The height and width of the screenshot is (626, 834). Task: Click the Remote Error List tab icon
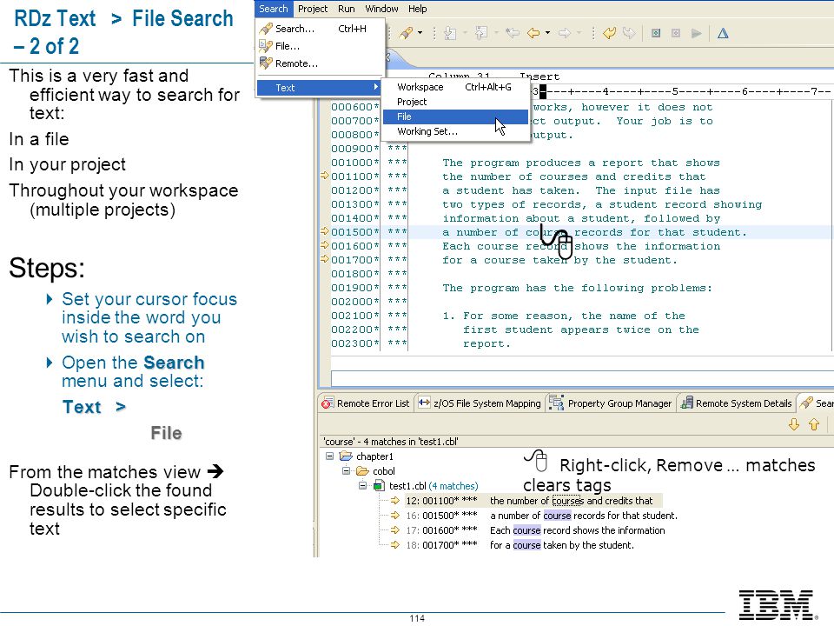(328, 403)
